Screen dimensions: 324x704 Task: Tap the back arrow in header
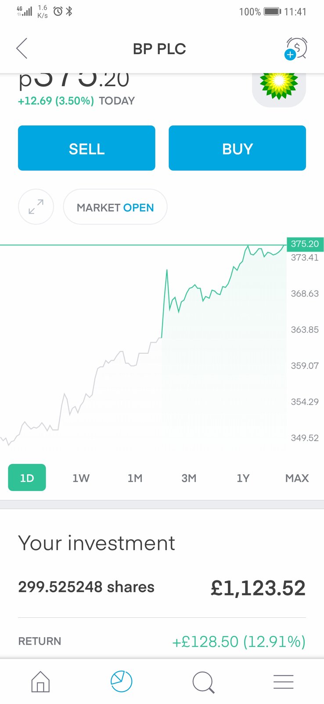pyautogui.click(x=22, y=48)
